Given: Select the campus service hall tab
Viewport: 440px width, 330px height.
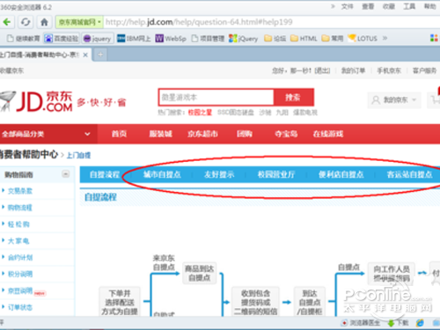Looking at the screenshot, I should tap(276, 174).
